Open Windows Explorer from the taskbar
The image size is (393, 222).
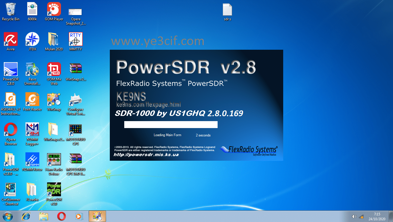pos(44,216)
